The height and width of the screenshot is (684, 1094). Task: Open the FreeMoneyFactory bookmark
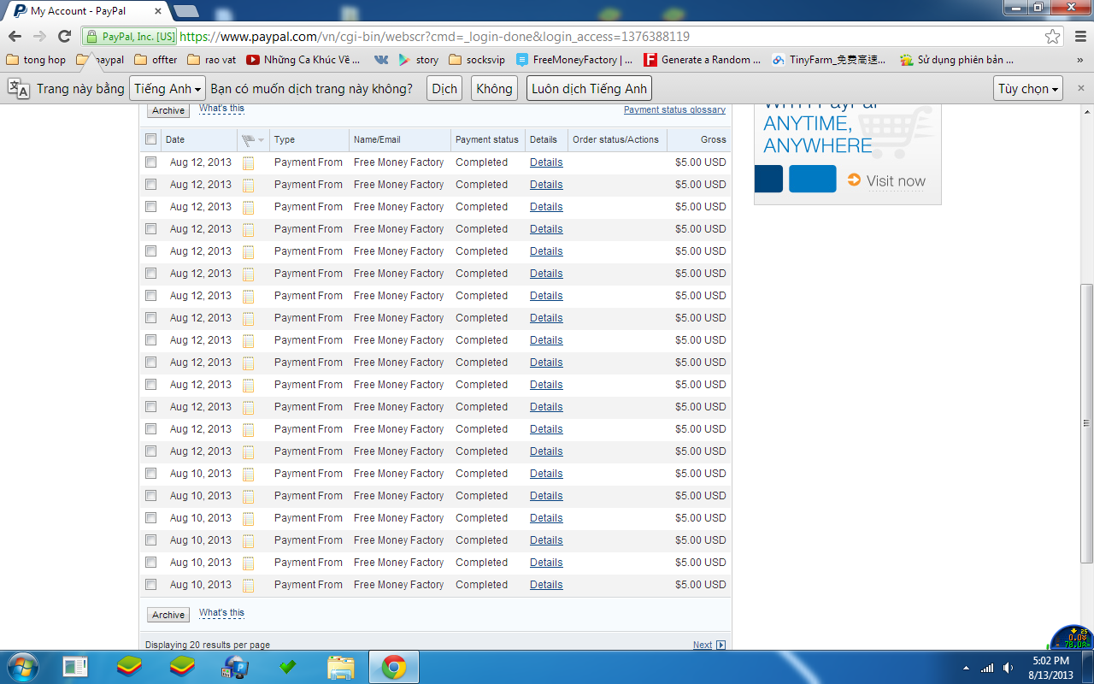click(x=574, y=60)
